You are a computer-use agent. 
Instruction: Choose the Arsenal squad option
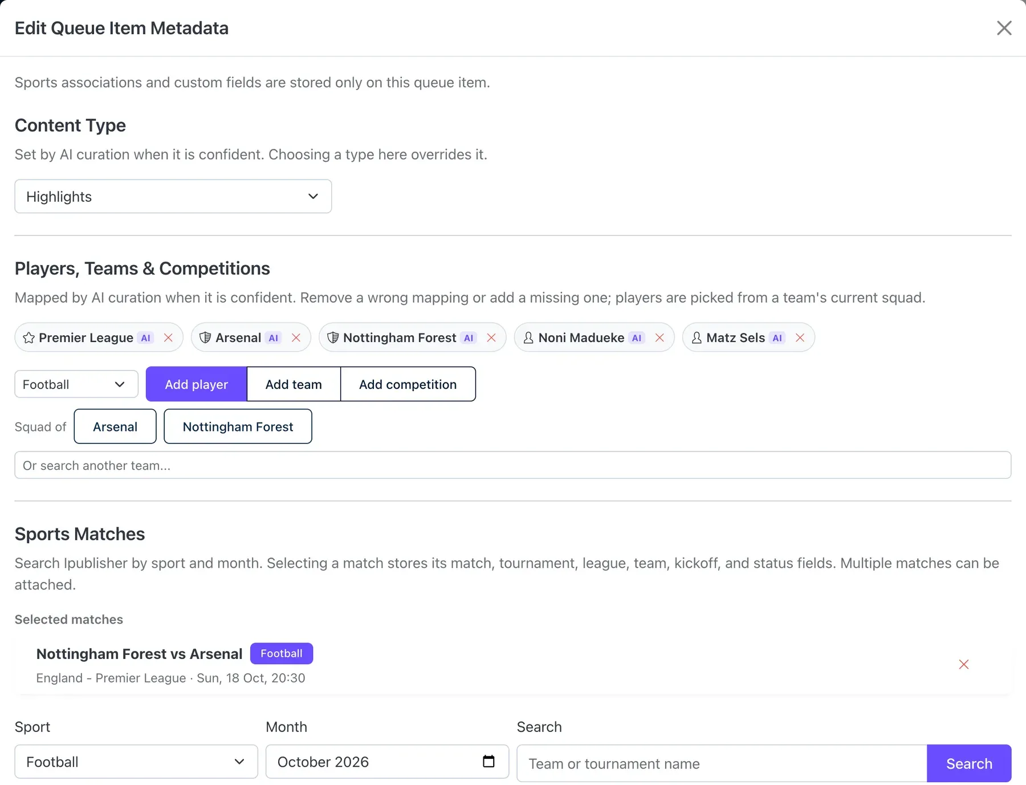[x=115, y=426]
